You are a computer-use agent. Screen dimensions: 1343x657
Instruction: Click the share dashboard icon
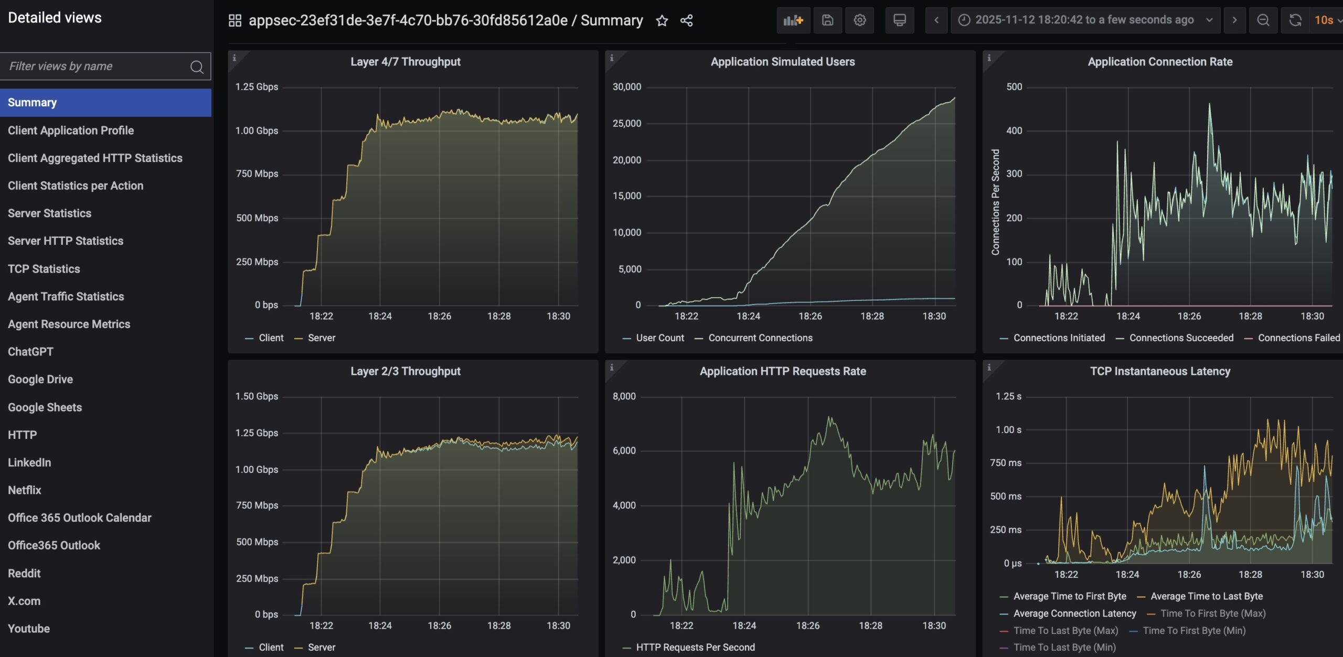coord(686,20)
